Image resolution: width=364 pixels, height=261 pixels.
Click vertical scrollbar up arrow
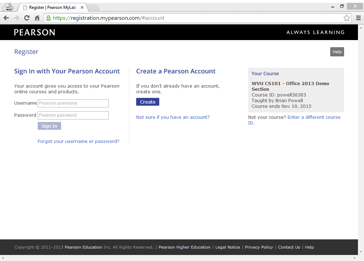[x=361, y=28]
